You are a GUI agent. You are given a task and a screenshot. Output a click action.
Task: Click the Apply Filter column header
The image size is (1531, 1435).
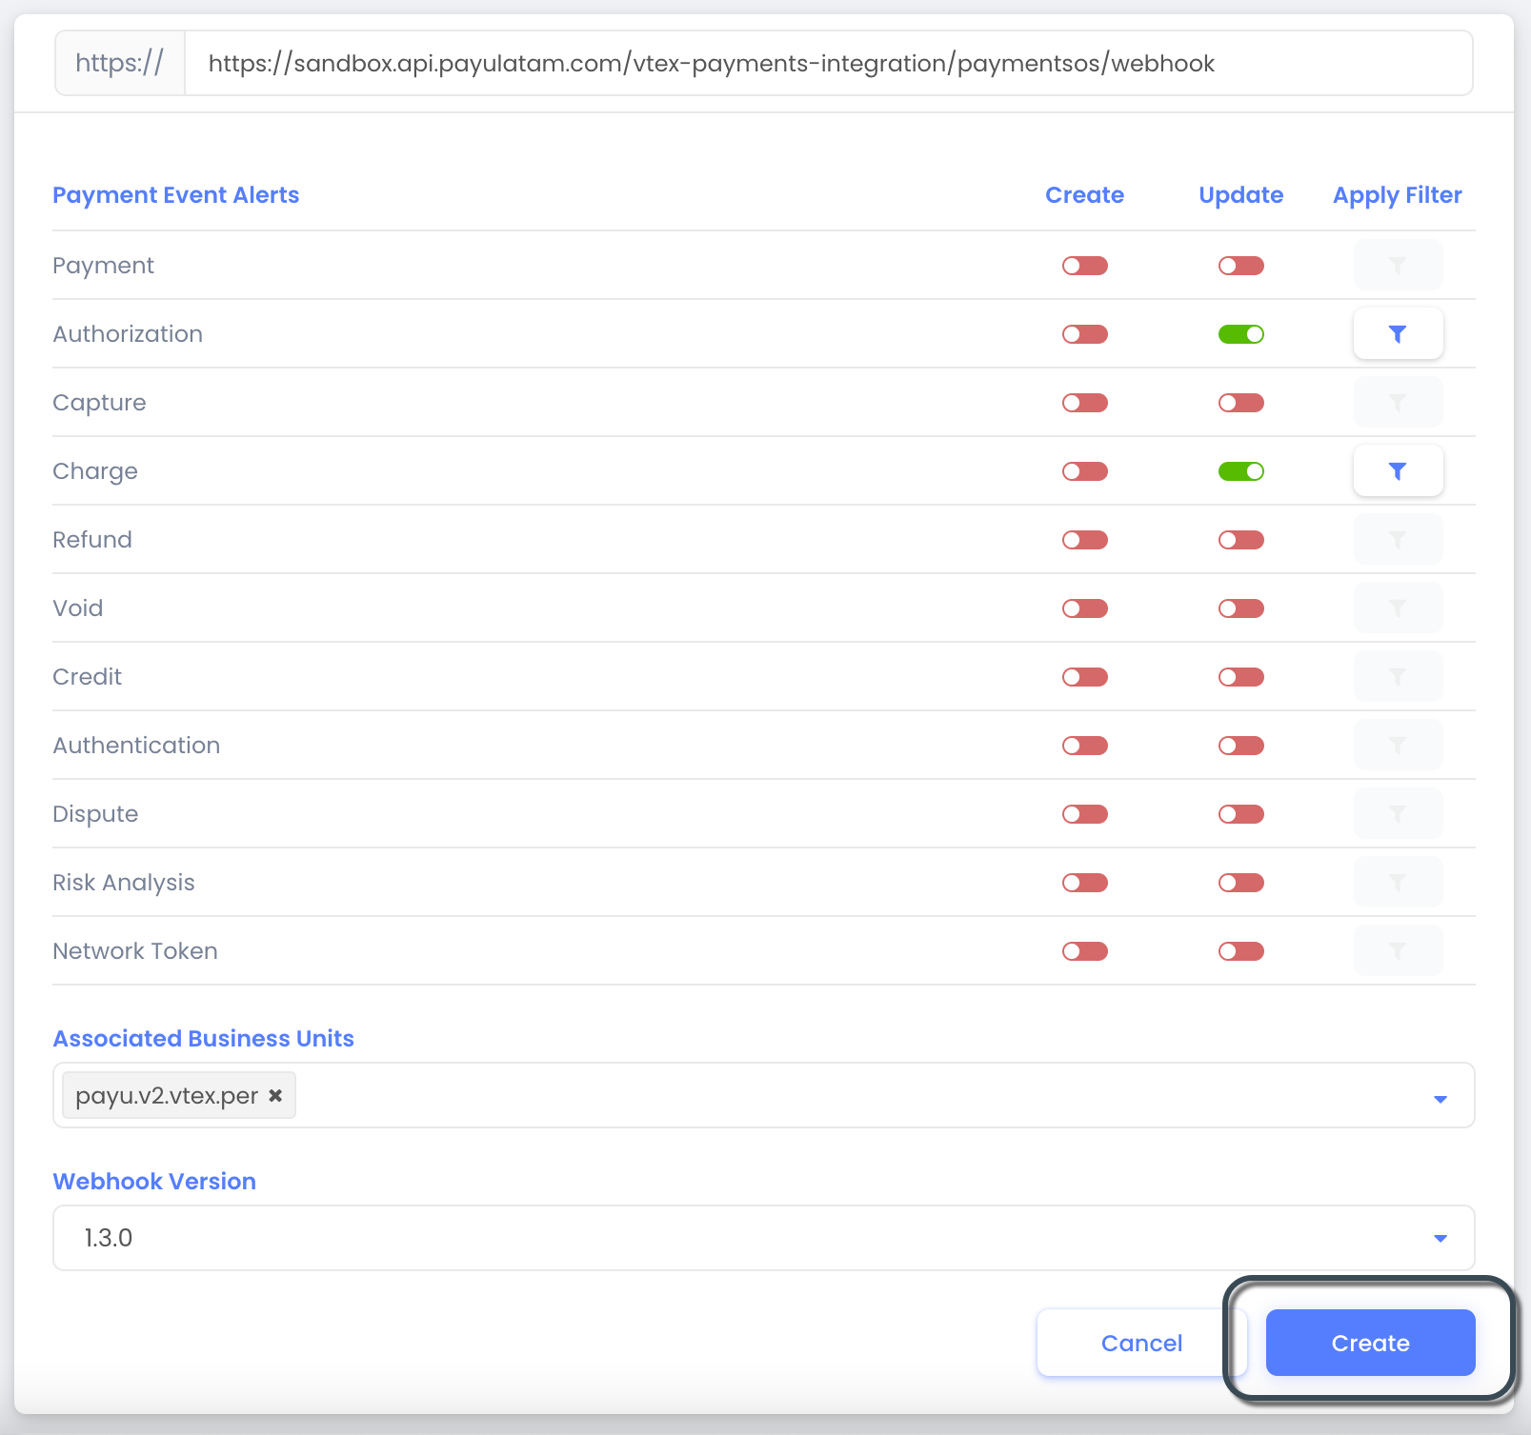(1398, 195)
